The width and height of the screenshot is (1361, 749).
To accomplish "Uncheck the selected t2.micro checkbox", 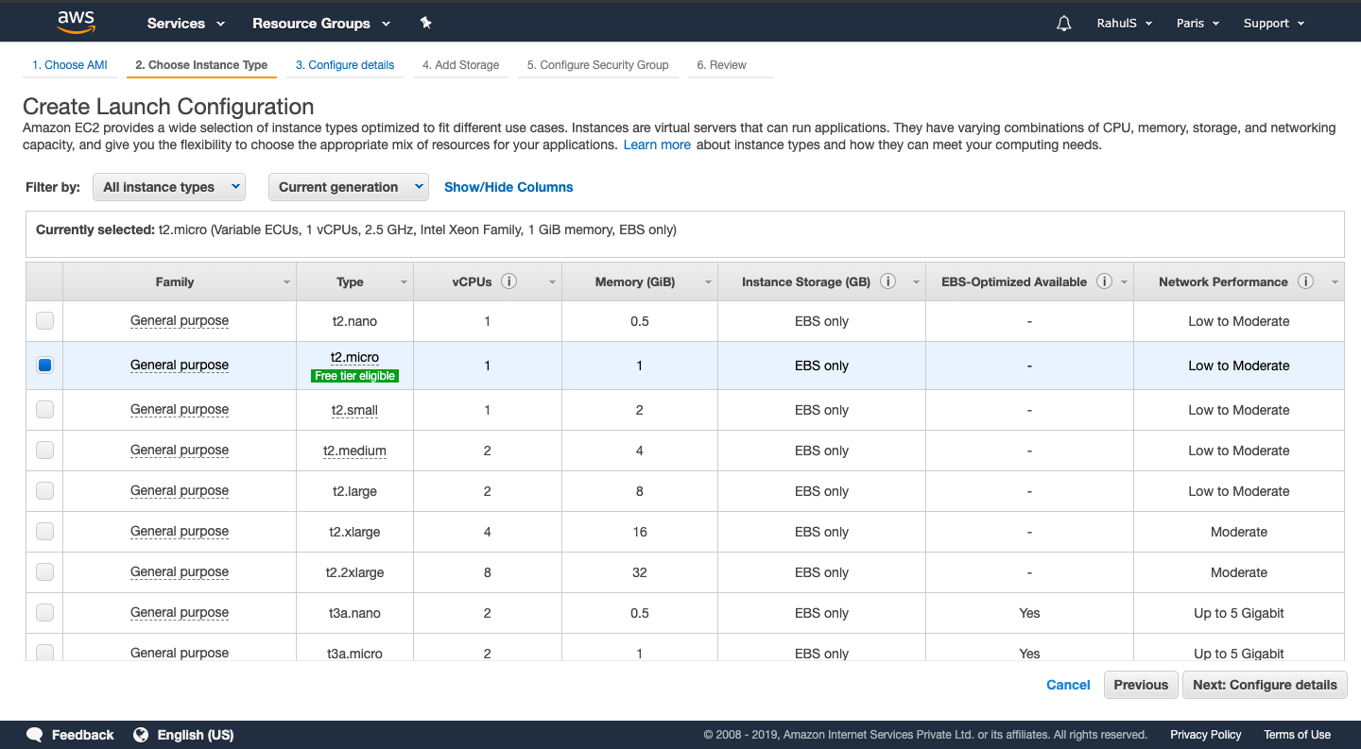I will 43,365.
